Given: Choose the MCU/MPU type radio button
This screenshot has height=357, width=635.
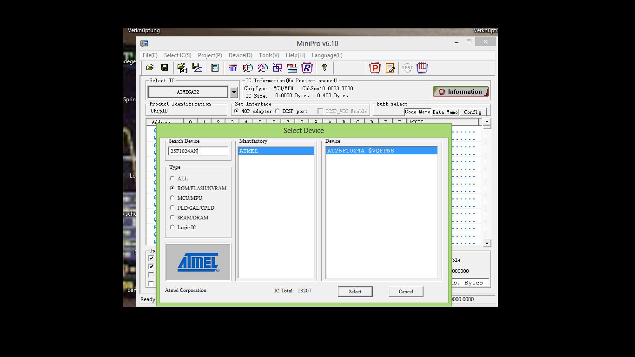Looking at the screenshot, I should point(172,198).
